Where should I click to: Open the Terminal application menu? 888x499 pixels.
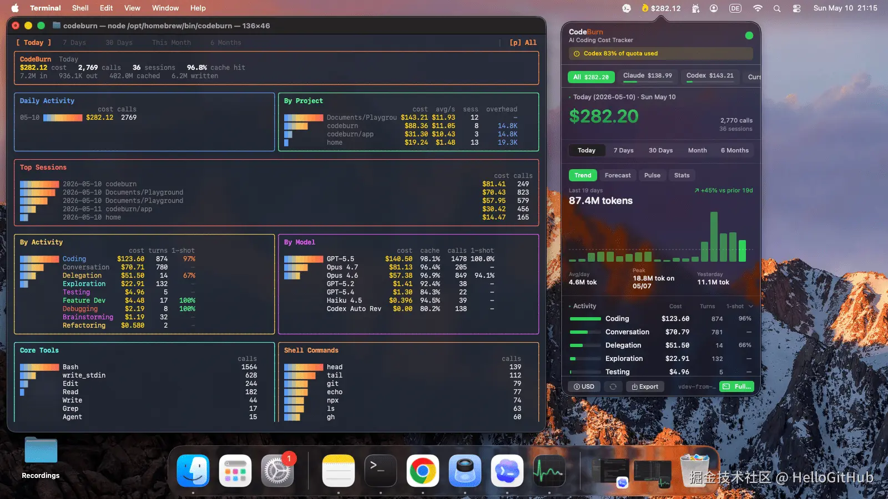(x=46, y=8)
